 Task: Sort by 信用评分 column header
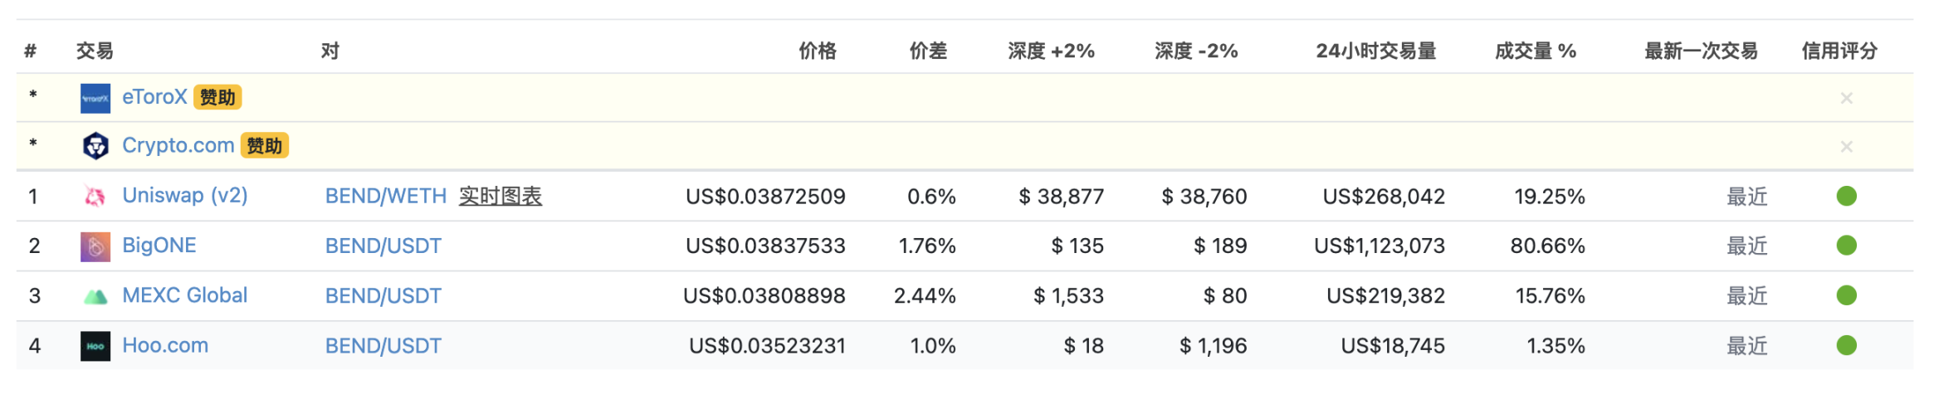coord(1839,51)
